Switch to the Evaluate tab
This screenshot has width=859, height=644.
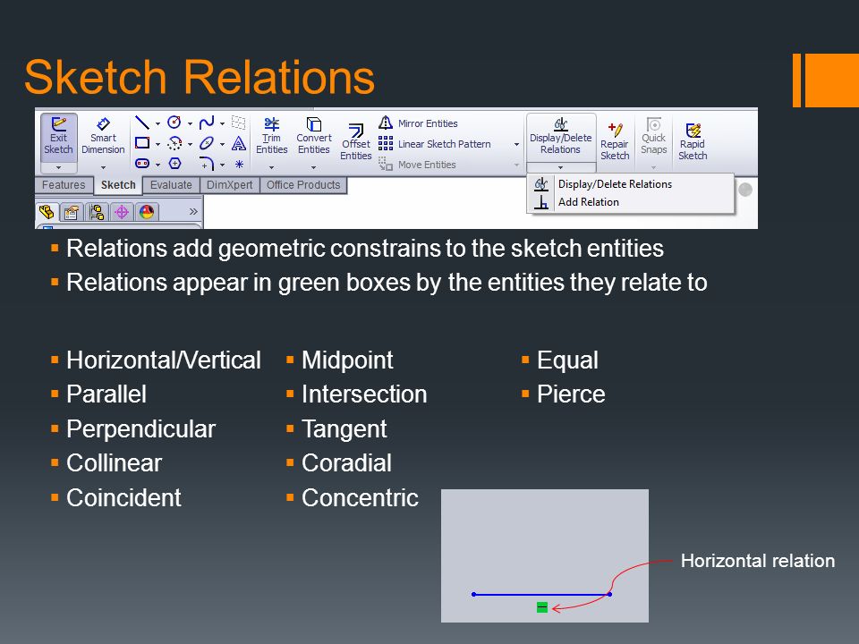point(171,185)
